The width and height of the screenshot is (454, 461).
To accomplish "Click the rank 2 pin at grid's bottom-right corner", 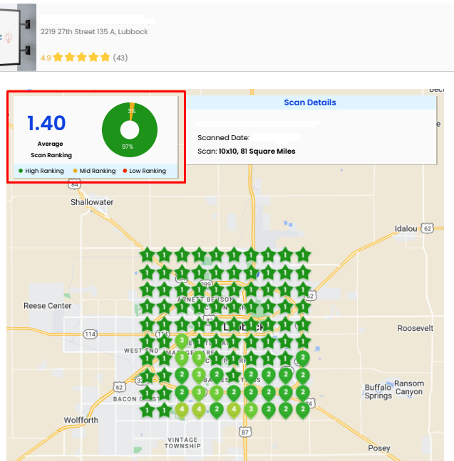I will coord(303,410).
